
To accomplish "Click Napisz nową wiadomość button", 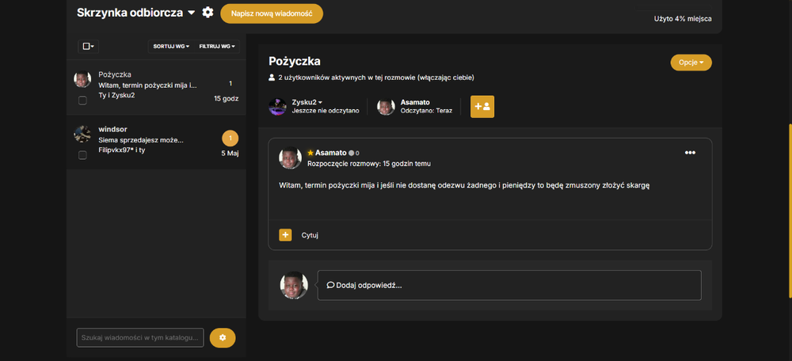I will pos(272,13).
